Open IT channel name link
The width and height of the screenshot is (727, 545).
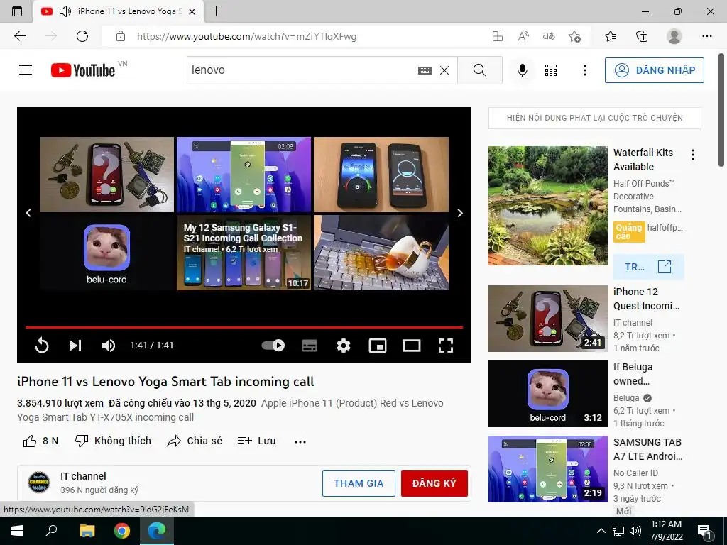[83, 476]
